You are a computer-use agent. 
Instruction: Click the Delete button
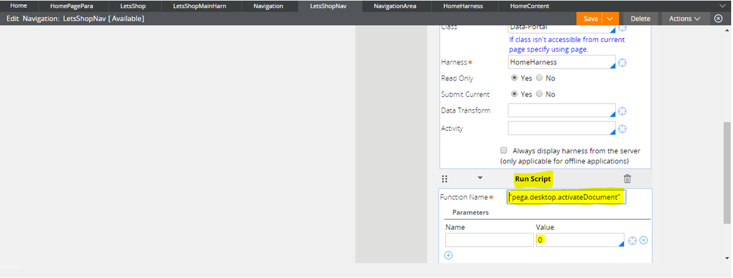pos(640,19)
